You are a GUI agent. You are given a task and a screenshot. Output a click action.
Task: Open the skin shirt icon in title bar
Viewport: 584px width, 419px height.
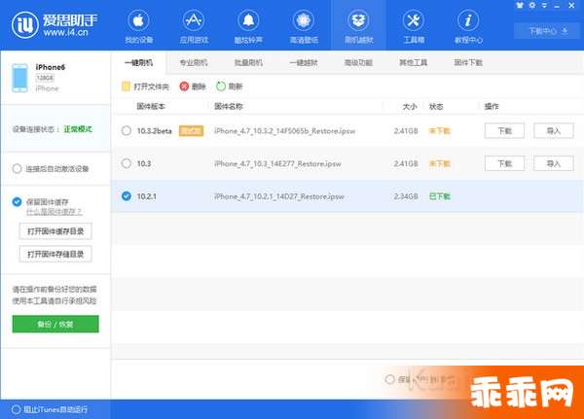click(520, 5)
